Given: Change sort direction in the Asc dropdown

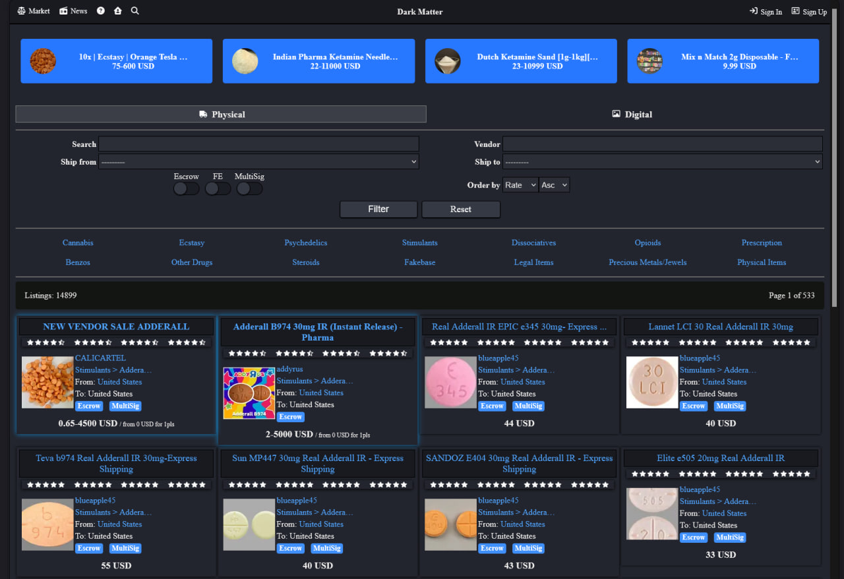Looking at the screenshot, I should [555, 184].
